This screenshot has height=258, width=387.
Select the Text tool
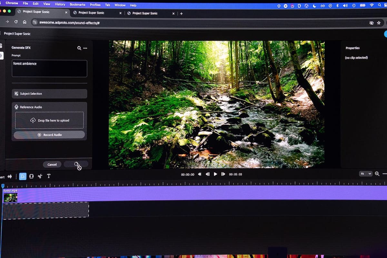(49, 176)
